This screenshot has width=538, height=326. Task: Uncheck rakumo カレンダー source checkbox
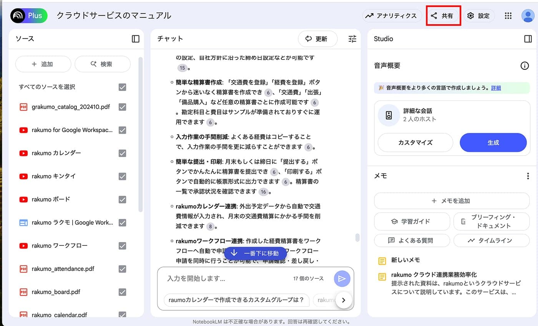(x=123, y=153)
